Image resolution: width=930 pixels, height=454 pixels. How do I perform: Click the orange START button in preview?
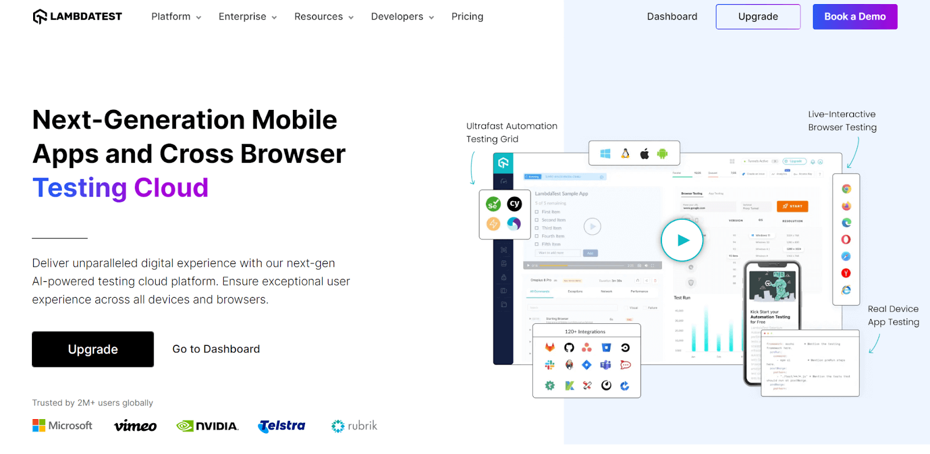tap(792, 206)
